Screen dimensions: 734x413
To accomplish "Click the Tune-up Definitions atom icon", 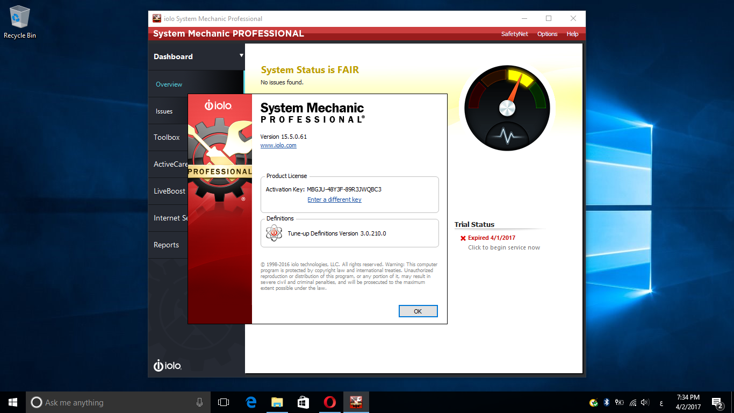I will click(x=274, y=233).
